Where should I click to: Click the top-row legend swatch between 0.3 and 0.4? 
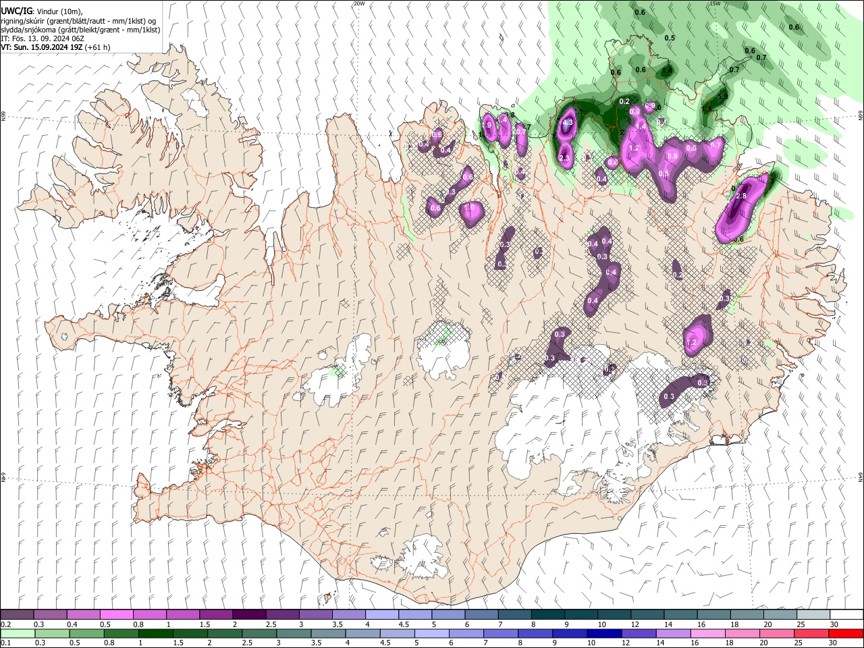point(50,615)
